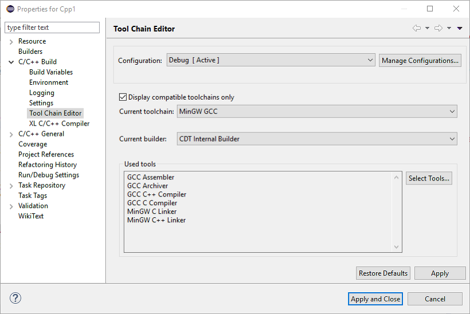Select GCC Assembler in Used tools

pos(151,178)
